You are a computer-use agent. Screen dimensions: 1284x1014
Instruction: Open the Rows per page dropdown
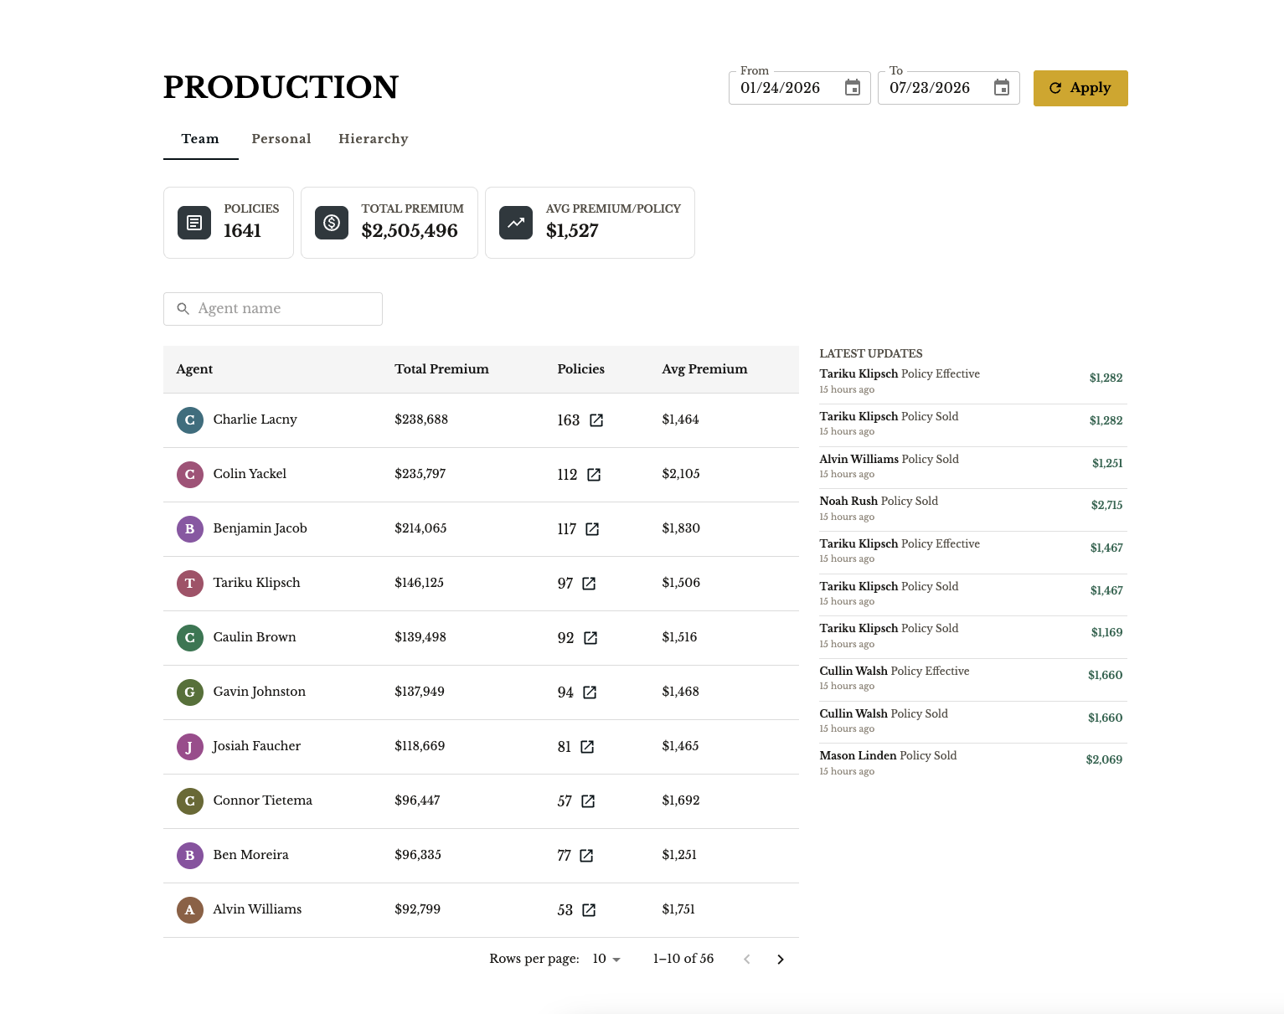point(606,959)
